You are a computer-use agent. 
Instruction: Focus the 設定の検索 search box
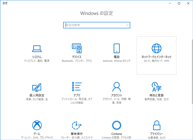pyautogui.click(x=96, y=25)
